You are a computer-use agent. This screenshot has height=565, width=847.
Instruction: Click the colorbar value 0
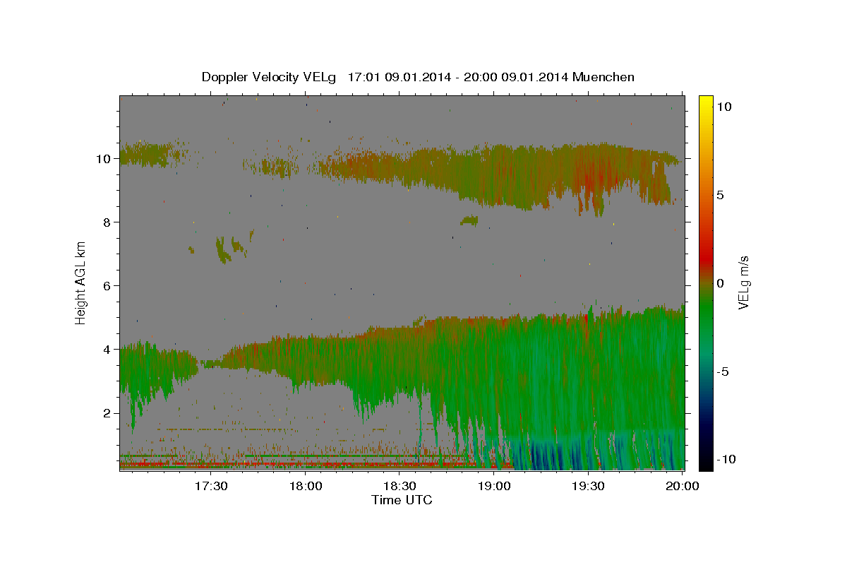coord(720,283)
